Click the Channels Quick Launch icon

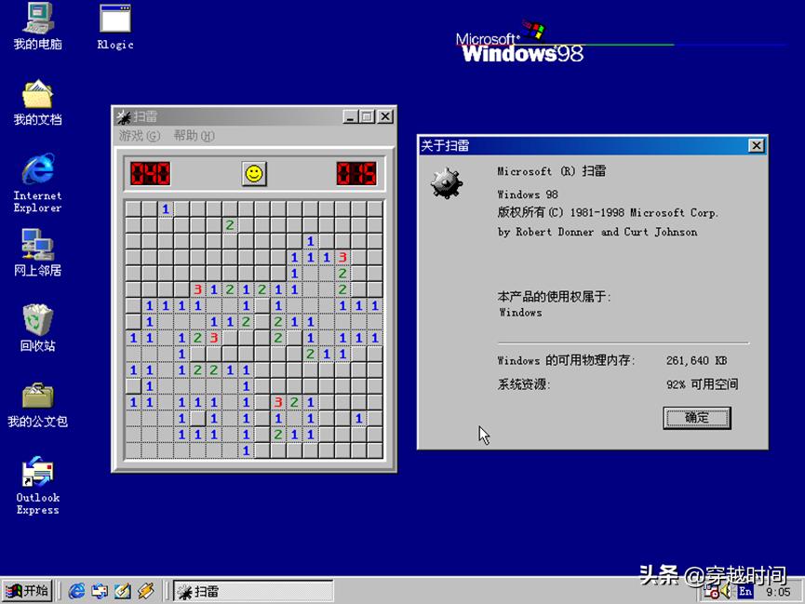pyautogui.click(x=145, y=590)
